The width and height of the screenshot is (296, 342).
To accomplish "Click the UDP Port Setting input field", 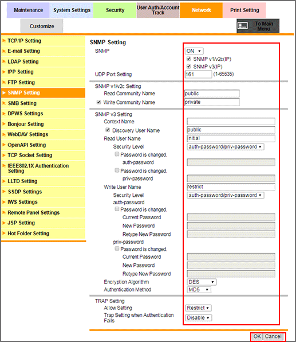I will [x=198, y=75].
